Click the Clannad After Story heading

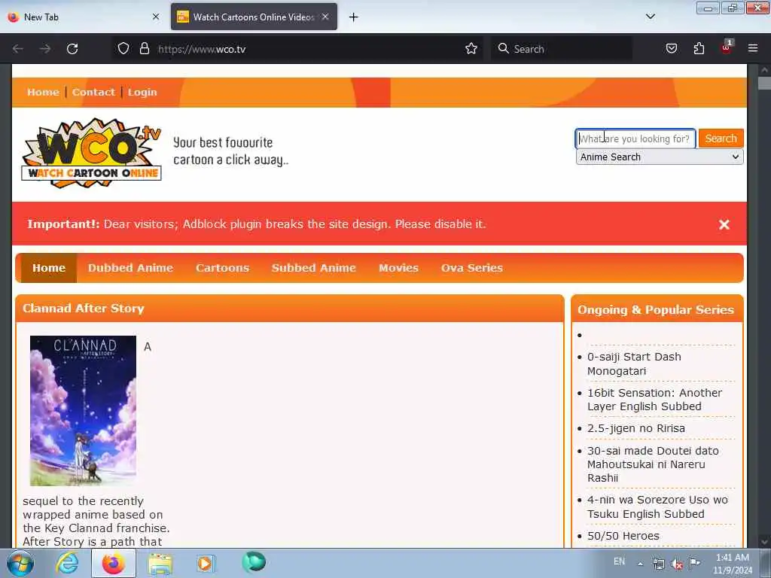click(x=83, y=309)
